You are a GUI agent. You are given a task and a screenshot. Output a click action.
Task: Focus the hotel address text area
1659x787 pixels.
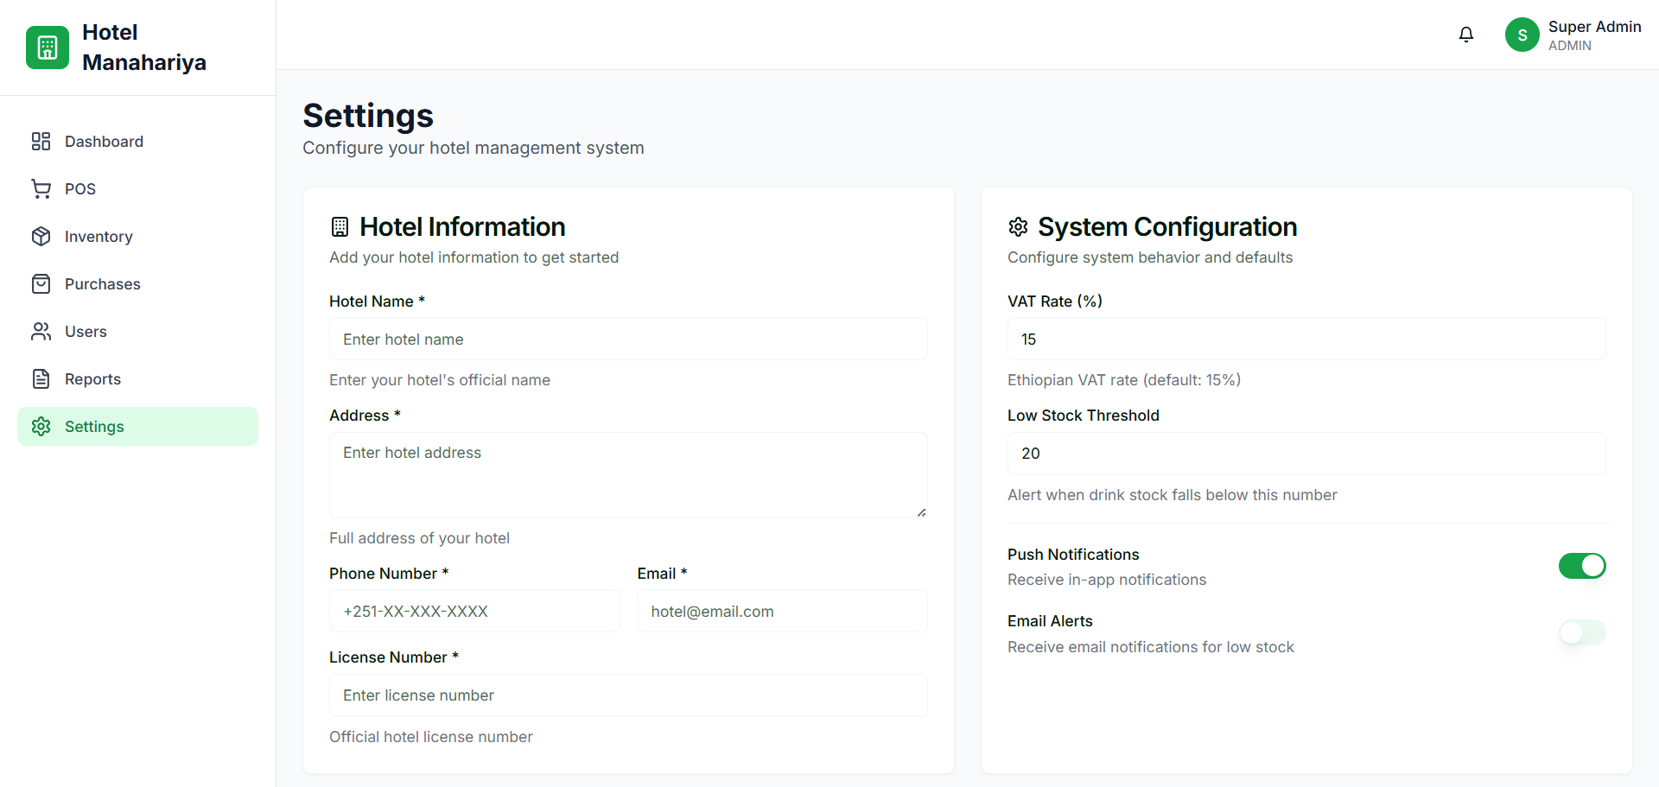(628, 475)
